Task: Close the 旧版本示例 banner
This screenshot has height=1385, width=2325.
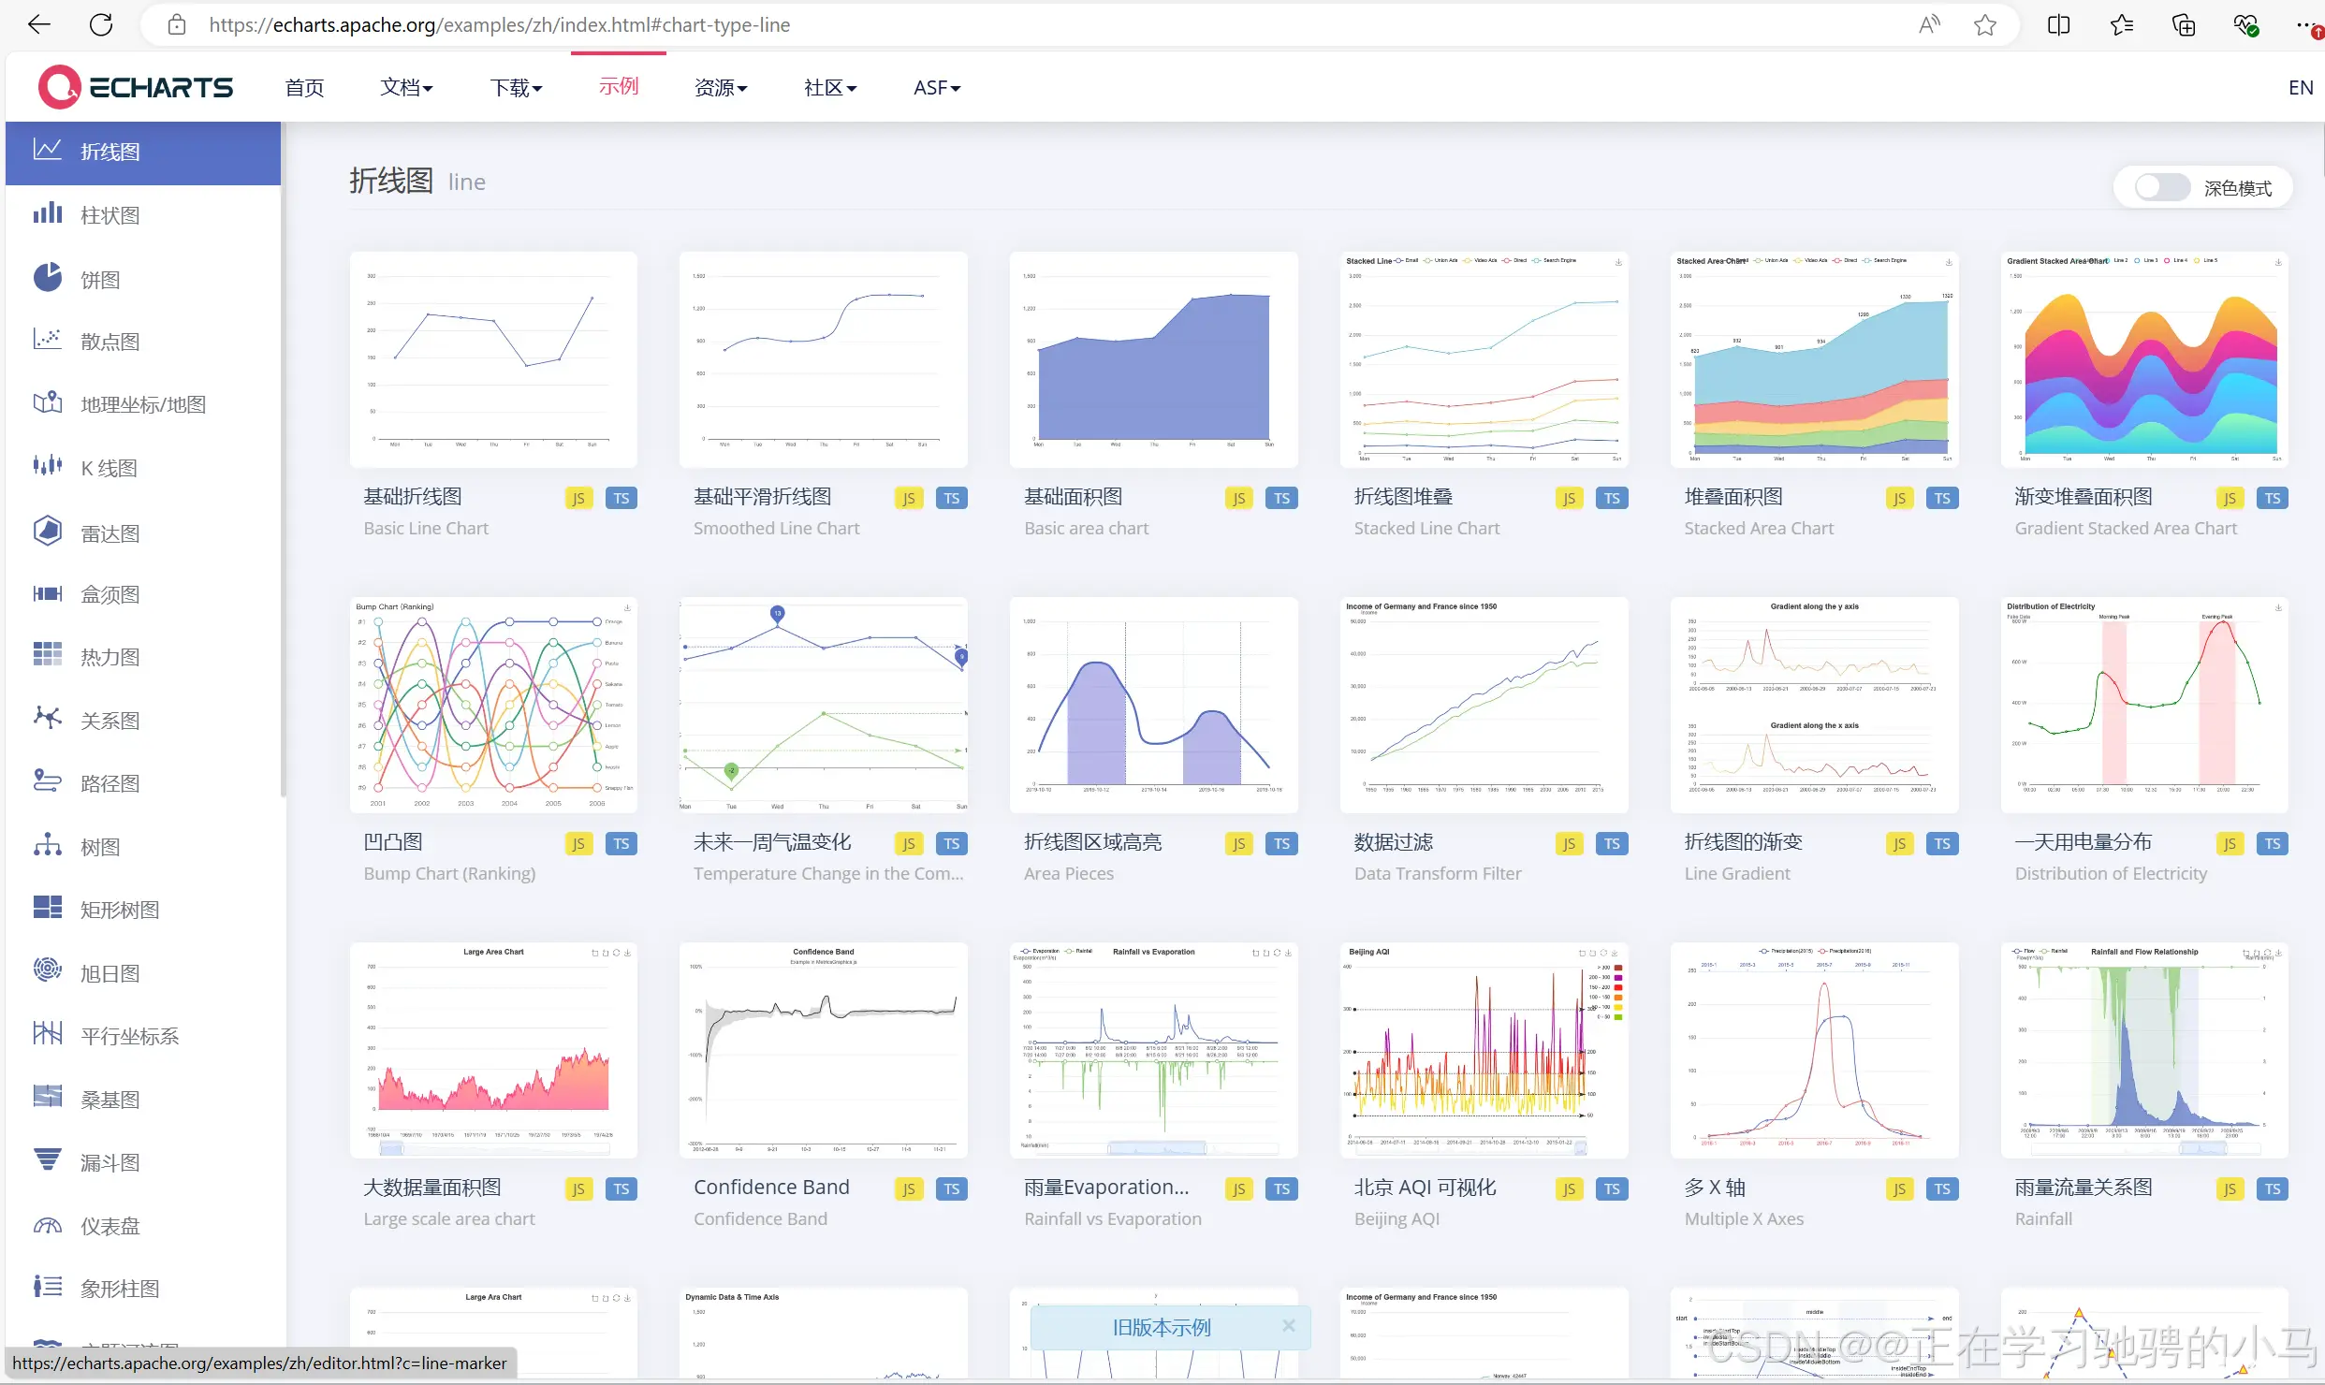Action: 1289,1326
